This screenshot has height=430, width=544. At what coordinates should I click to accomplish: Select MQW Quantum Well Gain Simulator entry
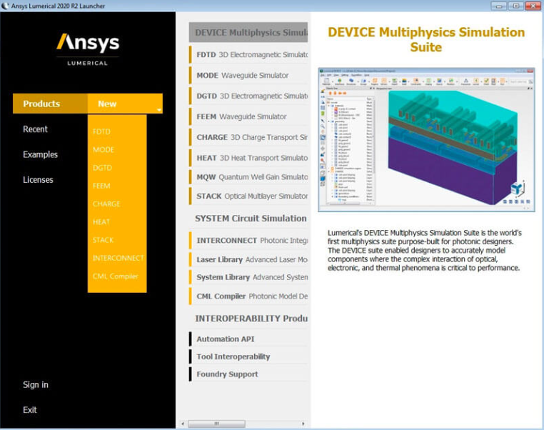pyautogui.click(x=248, y=177)
